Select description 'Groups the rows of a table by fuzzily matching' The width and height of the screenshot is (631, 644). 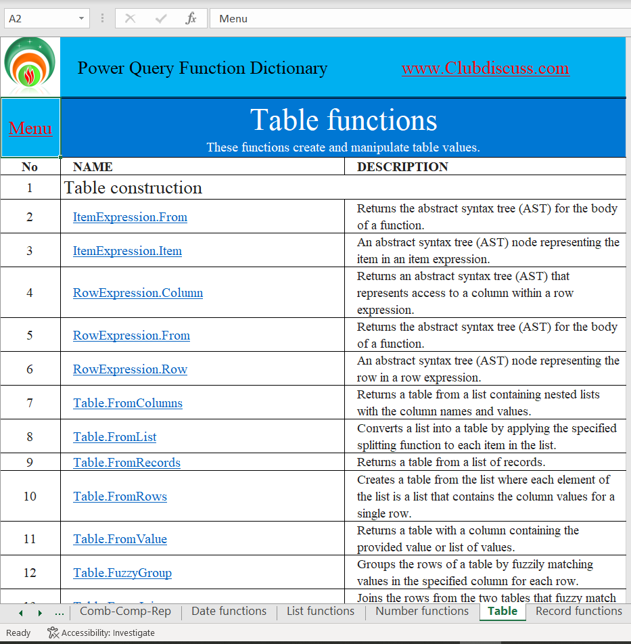(486, 572)
